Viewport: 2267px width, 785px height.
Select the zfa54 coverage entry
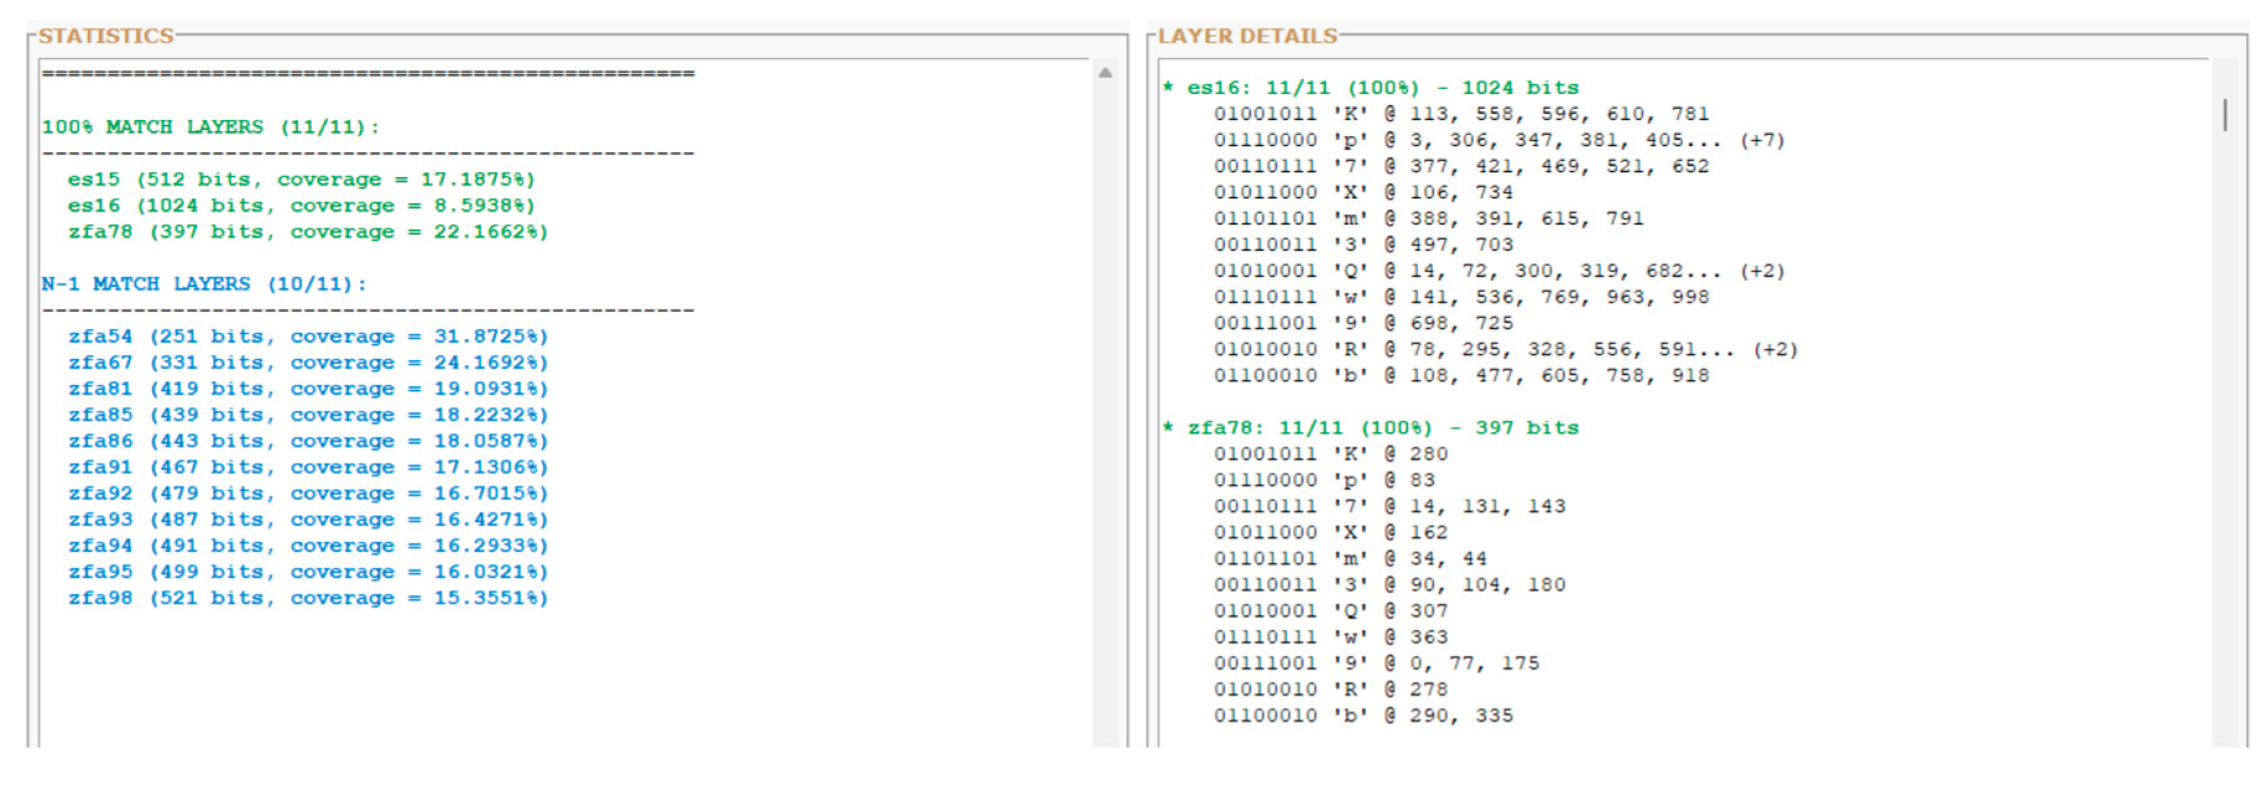(309, 335)
